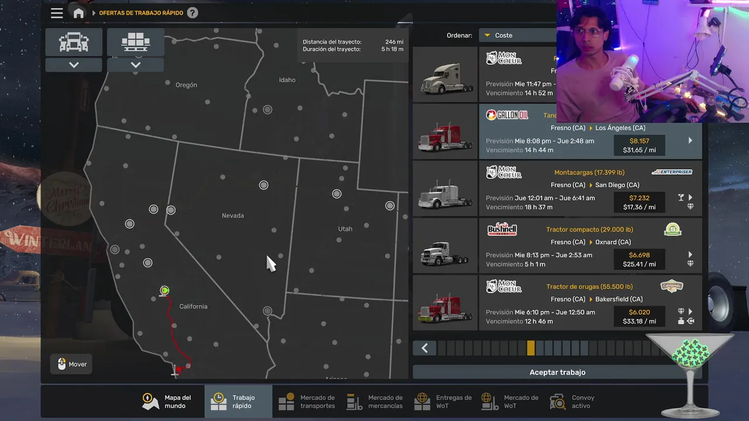This screenshot has width=749, height=421.
Task: Select highlighted city marker in northern Nevada
Action: click(x=264, y=185)
